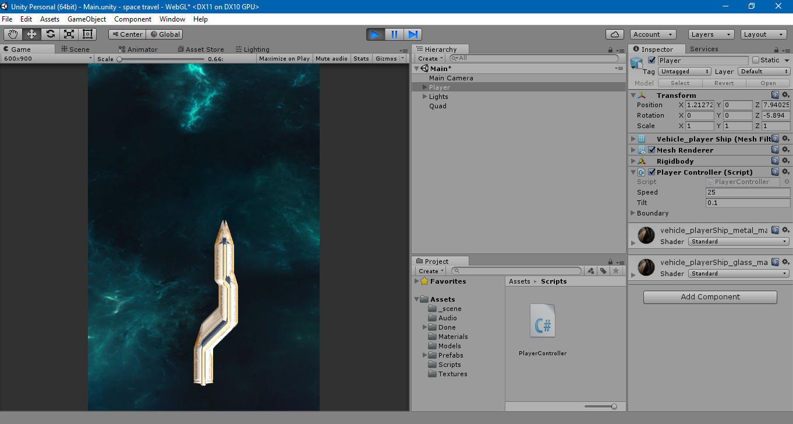The width and height of the screenshot is (793, 424).
Task: Disable Player Controller script checkbox
Action: tap(652, 172)
